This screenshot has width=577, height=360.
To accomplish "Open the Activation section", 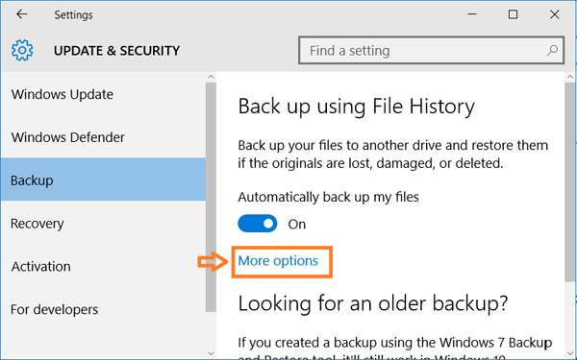I will 103,266.
